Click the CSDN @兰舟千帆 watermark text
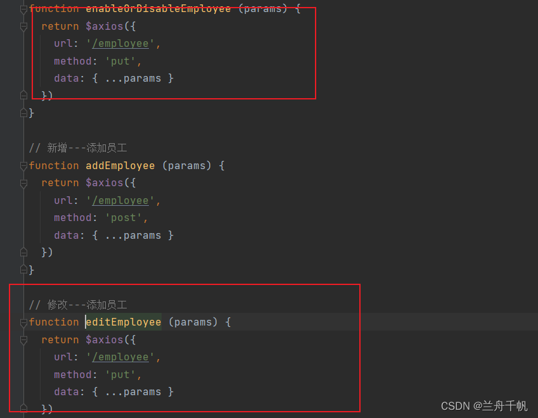This screenshot has height=418, width=538. 484,406
